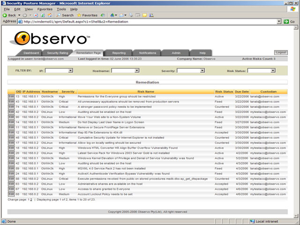This screenshot has height=225, width=300.
Task: Click the Observo logo
Action: pos(50,38)
